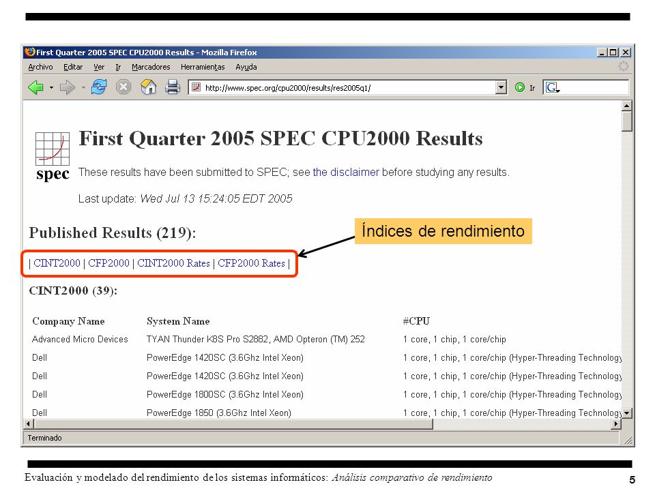Click the green Back arrow button

click(36, 87)
